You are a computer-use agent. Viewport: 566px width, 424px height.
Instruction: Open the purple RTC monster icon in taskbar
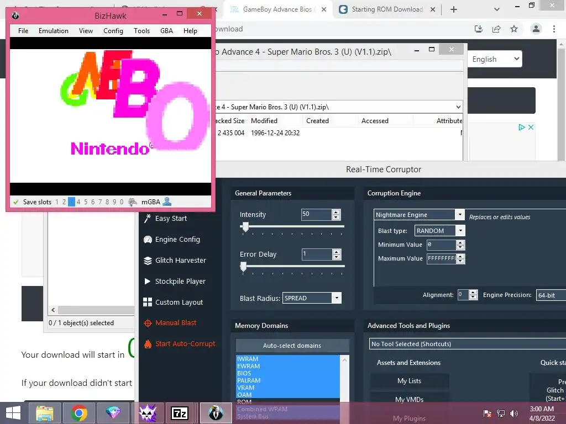(x=148, y=413)
